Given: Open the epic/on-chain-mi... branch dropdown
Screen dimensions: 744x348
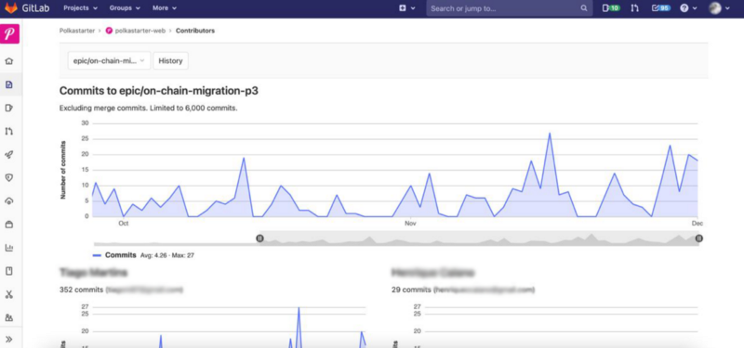Looking at the screenshot, I should [x=109, y=60].
